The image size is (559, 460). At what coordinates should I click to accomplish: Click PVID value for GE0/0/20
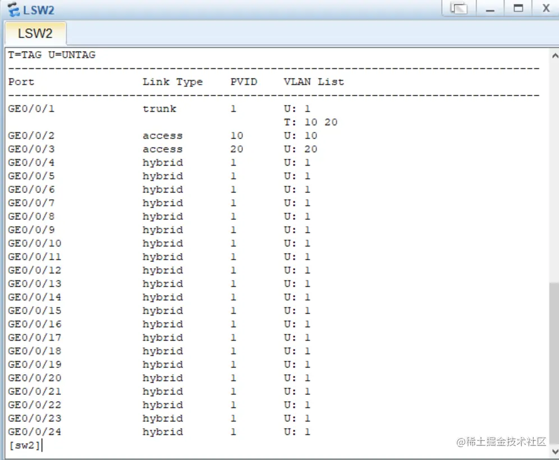tap(233, 378)
